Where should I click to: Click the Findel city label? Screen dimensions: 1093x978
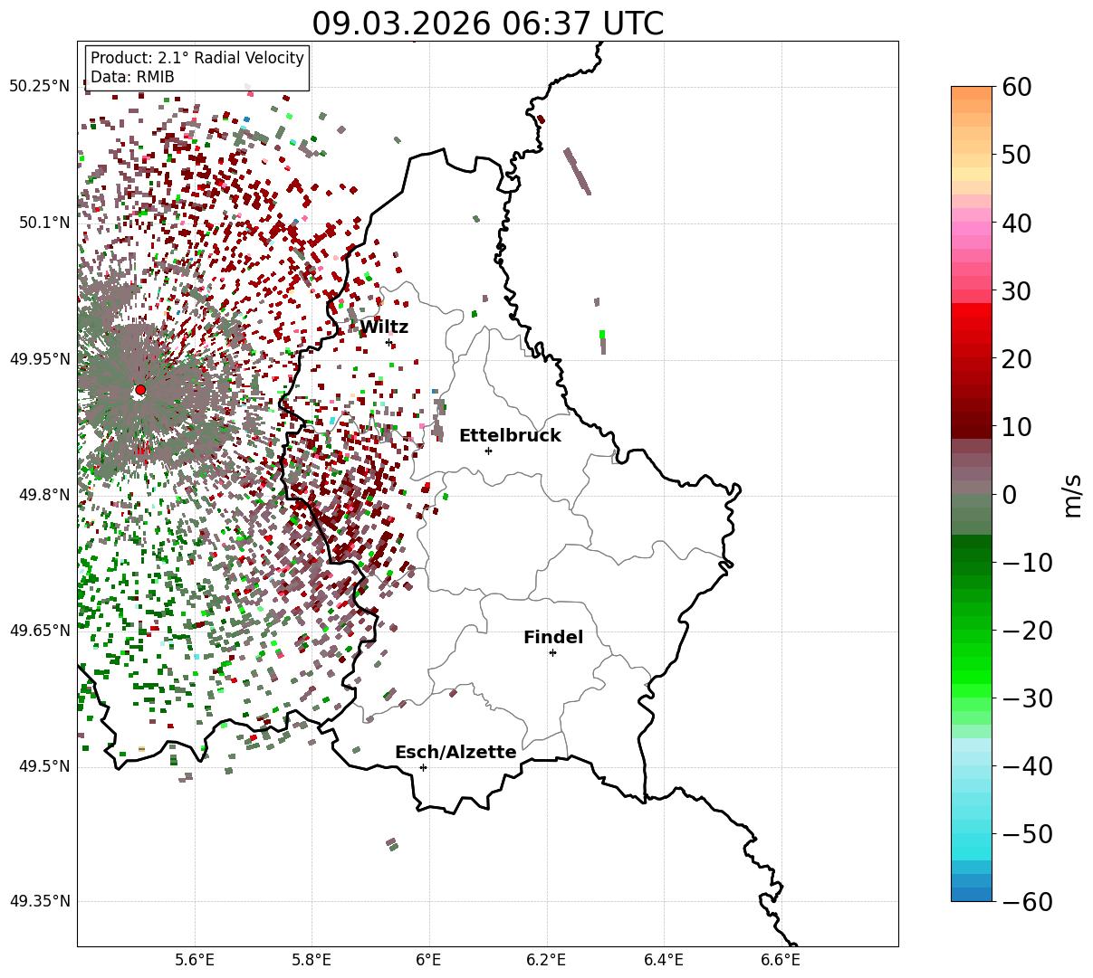coord(553,637)
